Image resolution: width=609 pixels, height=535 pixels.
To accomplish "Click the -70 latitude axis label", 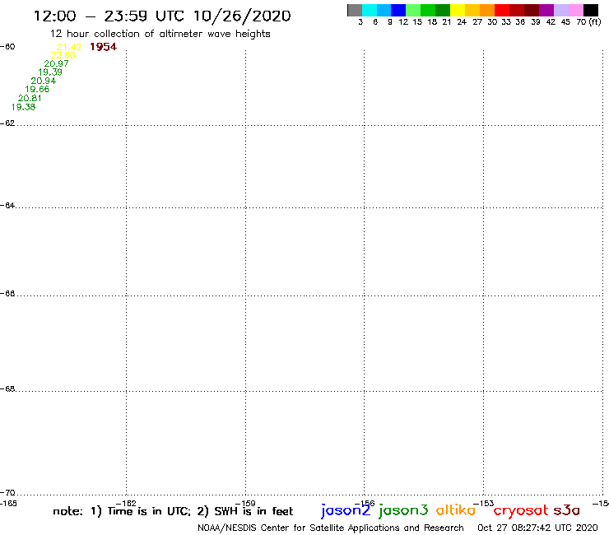I will [7, 493].
